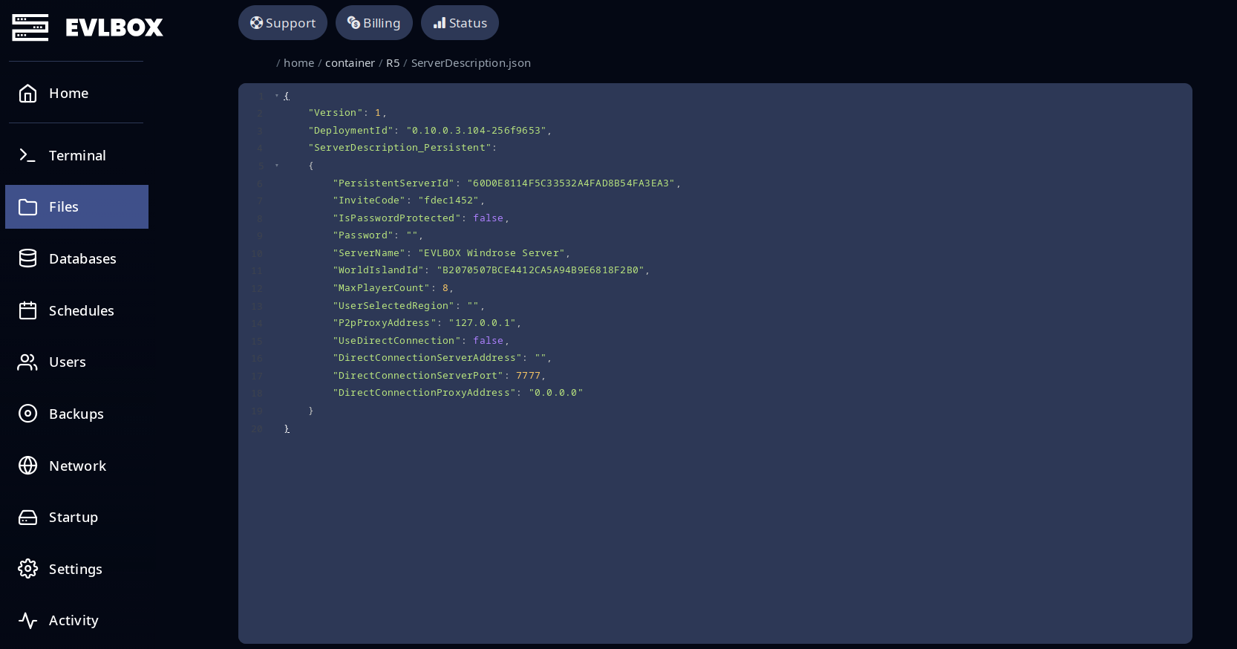The width and height of the screenshot is (1237, 649).
Task: Go to Home in the sidebar
Action: point(76,93)
